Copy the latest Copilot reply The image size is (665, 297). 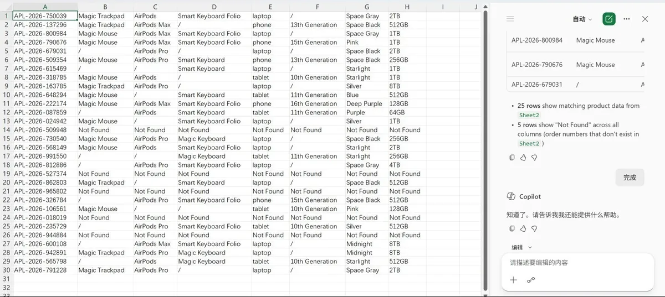coord(512,228)
